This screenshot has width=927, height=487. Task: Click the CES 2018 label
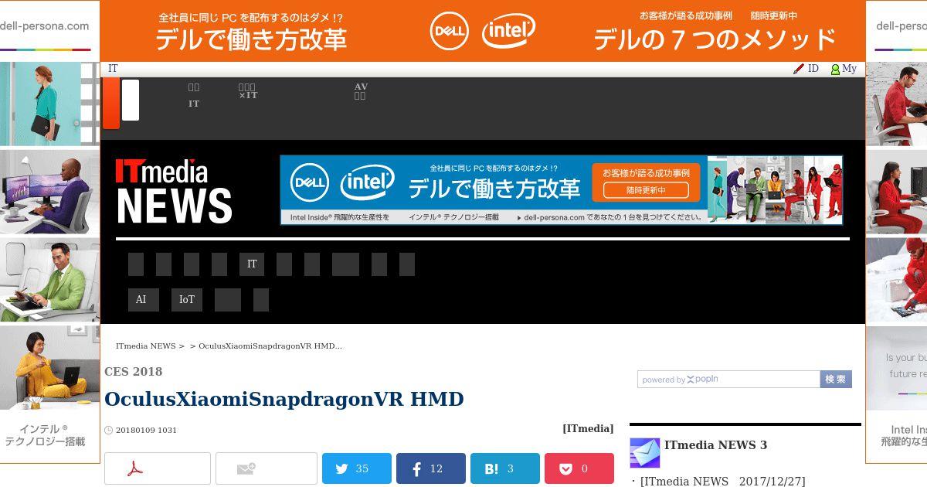click(134, 372)
